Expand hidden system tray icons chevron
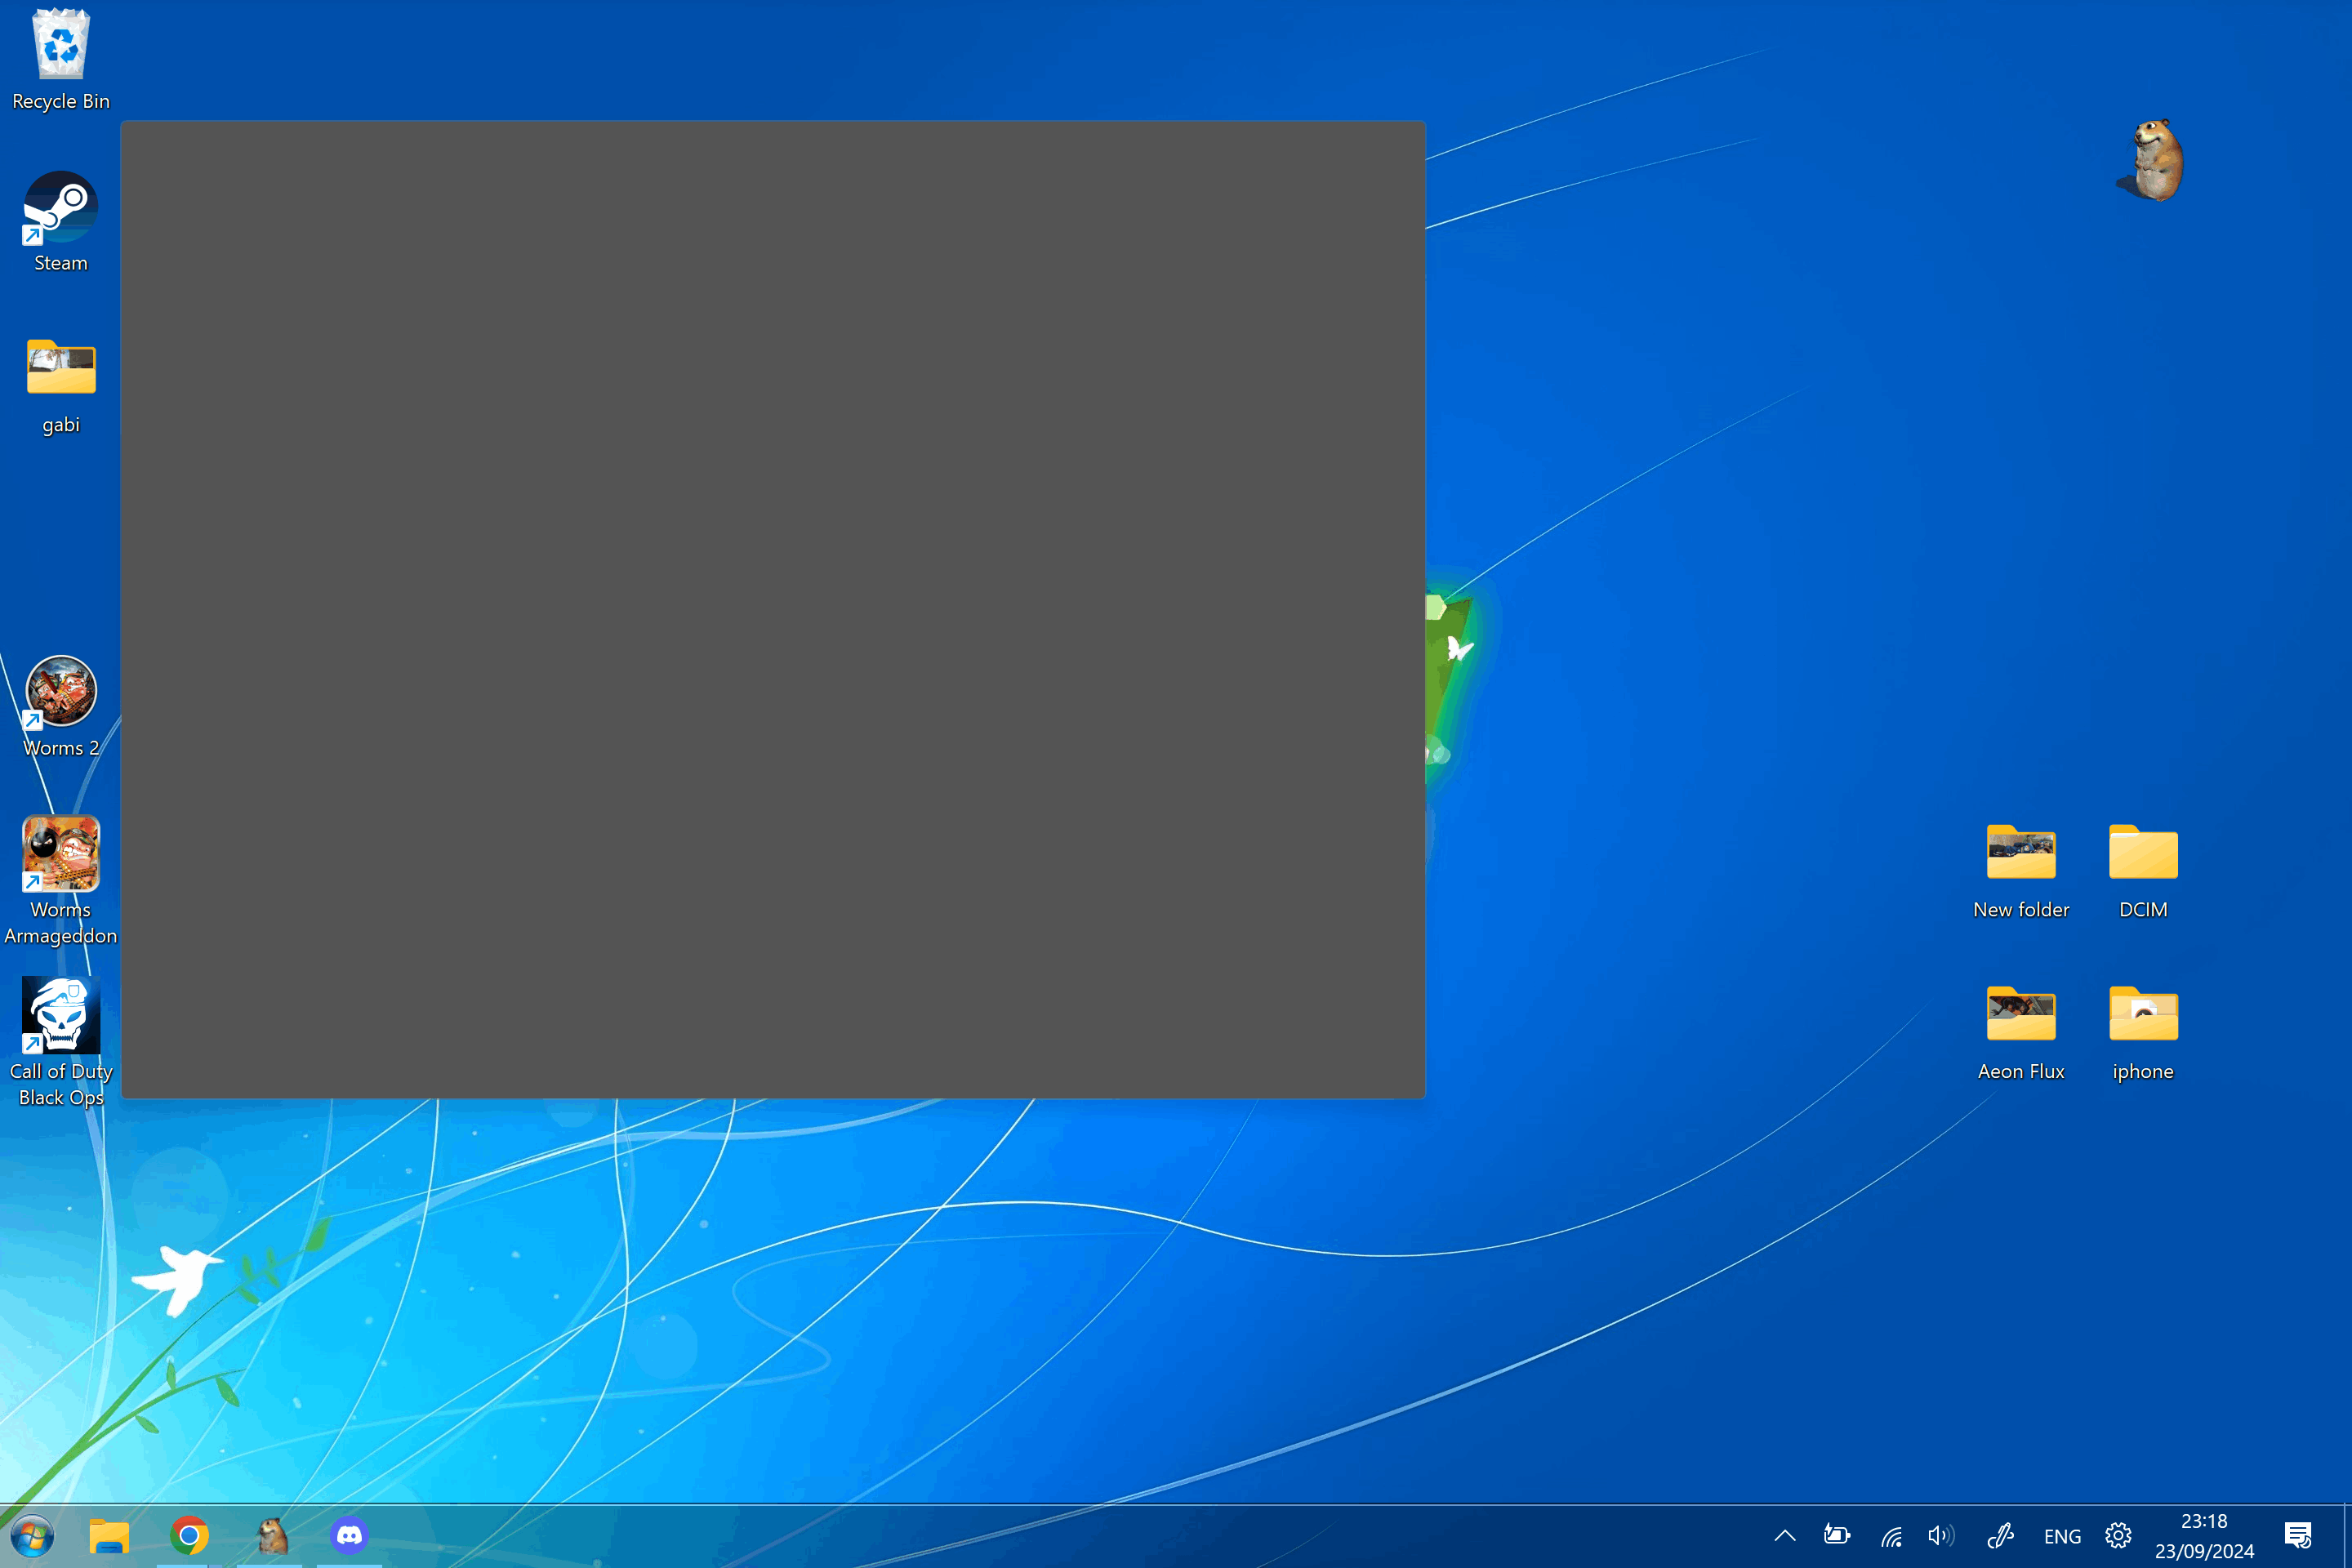Image resolution: width=2352 pixels, height=1568 pixels. pos(1785,1535)
